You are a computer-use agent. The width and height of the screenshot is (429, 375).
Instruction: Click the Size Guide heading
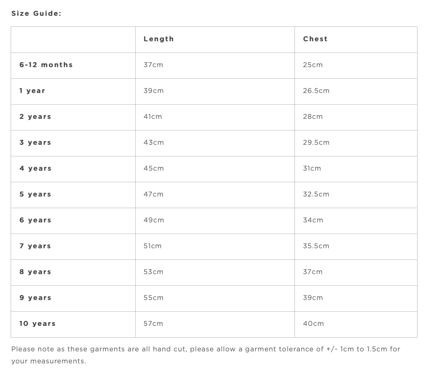pyautogui.click(x=36, y=13)
